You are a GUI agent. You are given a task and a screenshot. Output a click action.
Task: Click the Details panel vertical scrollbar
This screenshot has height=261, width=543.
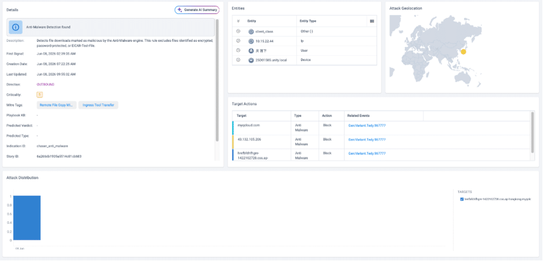pyautogui.click(x=217, y=80)
